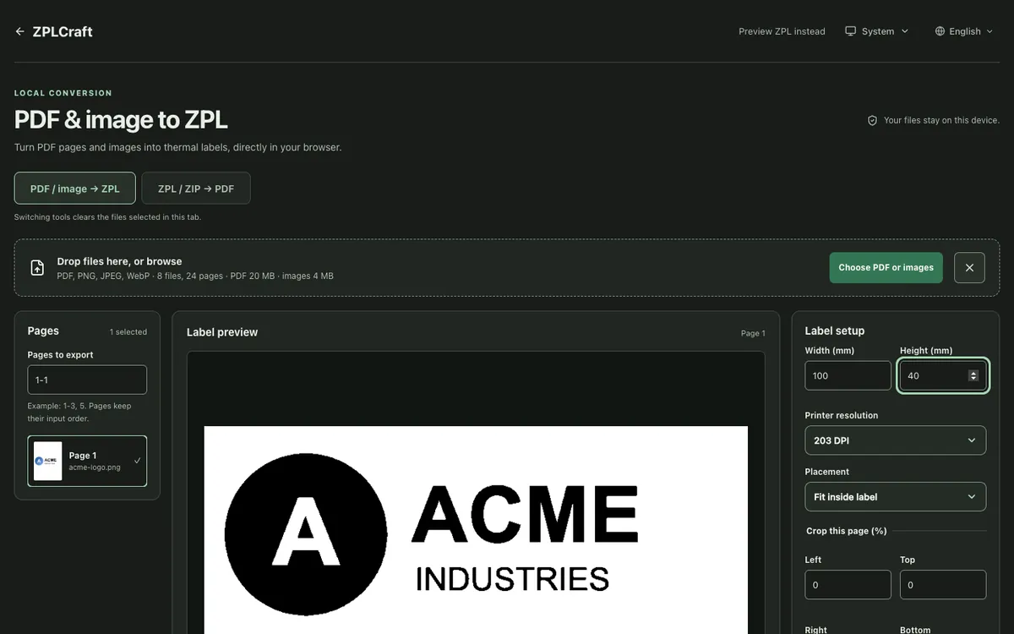Click the checkmark on Page 1 card

(137, 461)
